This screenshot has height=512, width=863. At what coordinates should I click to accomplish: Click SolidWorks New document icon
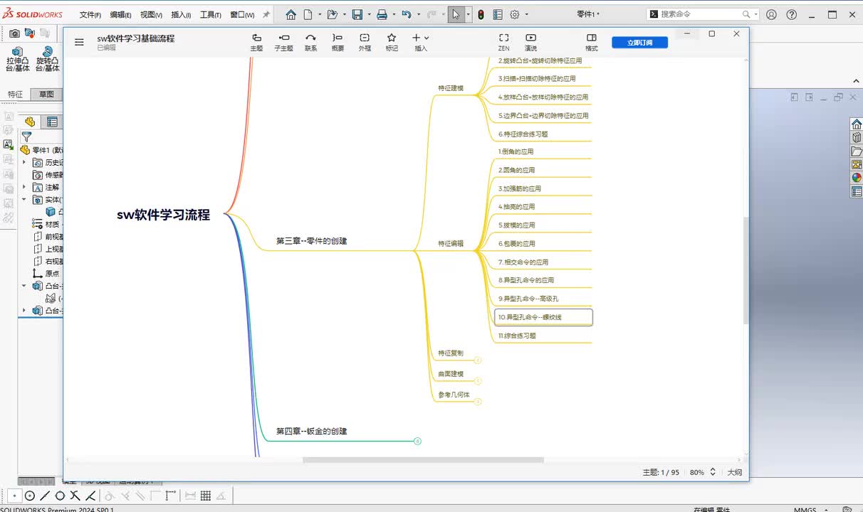[x=308, y=14]
